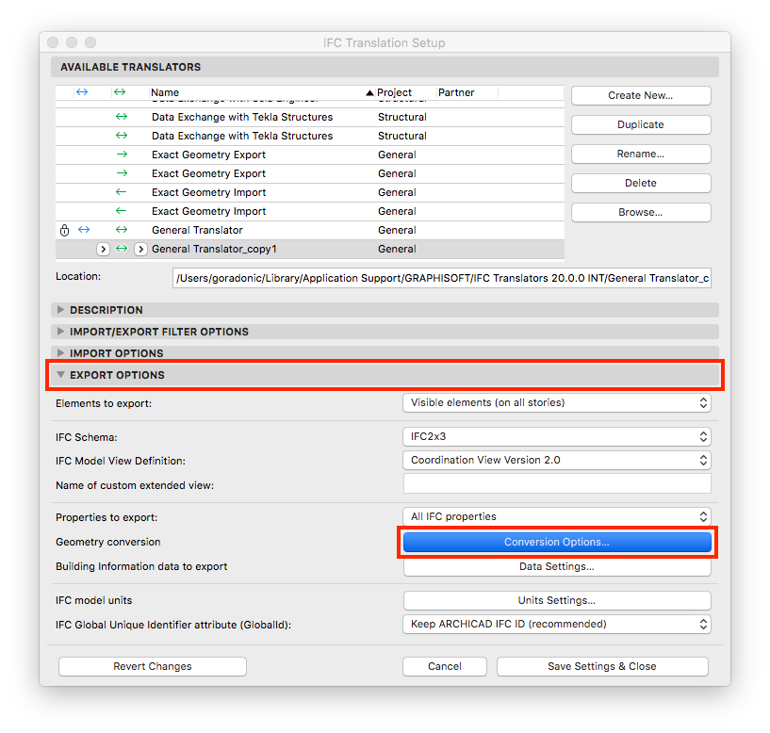
Task: Click green double-arrow in the General Translator row
Action: tap(122, 229)
